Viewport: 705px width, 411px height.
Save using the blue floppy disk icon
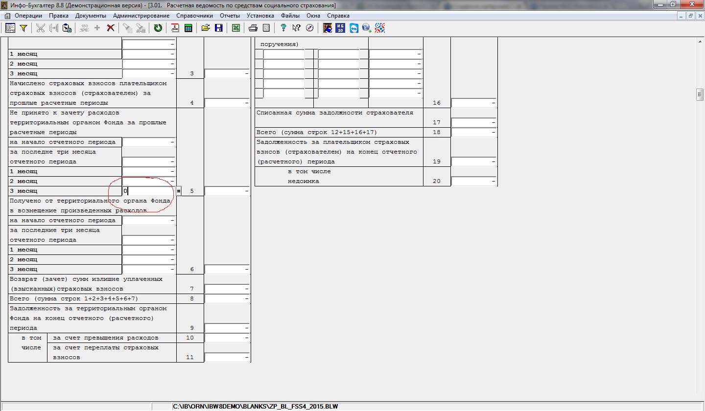point(219,28)
